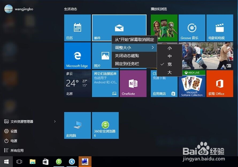Launch Microsoft Solitaire Collection tile
238x167 pixels.
click(x=192, y=84)
